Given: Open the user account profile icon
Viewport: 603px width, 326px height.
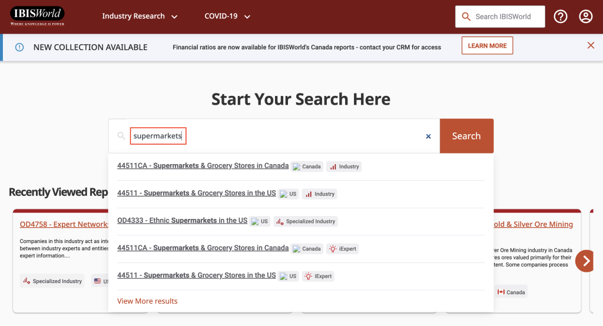Looking at the screenshot, I should coord(585,16).
